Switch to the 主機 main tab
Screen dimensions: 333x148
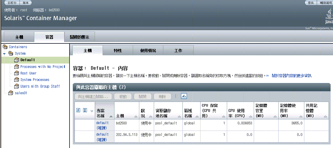(19, 37)
